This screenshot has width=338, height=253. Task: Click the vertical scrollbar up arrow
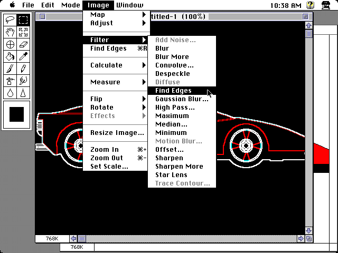(x=308, y=25)
